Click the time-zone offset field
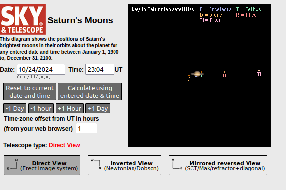The height and width of the screenshot is (190, 286). pyautogui.click(x=87, y=128)
